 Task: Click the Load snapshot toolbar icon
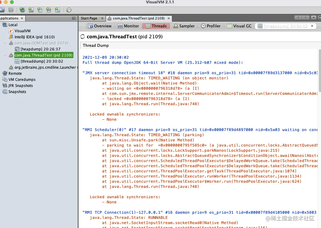pos(2,10)
